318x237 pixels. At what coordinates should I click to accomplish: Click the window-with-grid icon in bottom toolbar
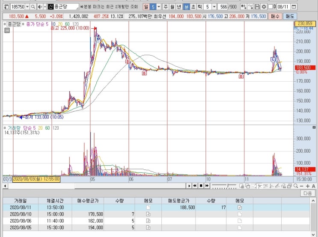(x=241, y=186)
